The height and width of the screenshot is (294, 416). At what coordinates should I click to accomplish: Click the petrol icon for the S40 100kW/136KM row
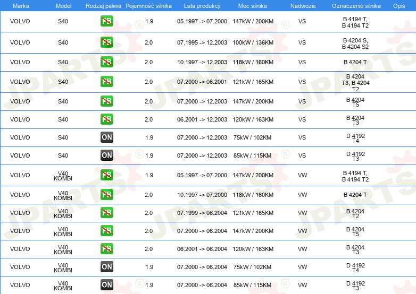point(106,42)
